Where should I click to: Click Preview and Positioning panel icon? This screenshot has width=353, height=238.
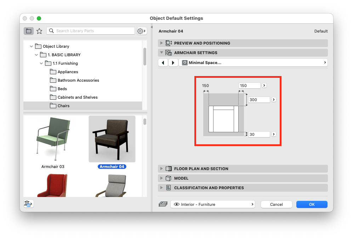tap(169, 43)
